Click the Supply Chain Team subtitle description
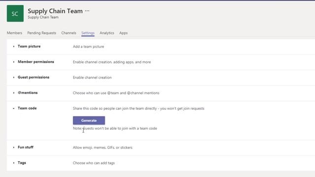The width and height of the screenshot is (315, 177). click(x=43, y=17)
